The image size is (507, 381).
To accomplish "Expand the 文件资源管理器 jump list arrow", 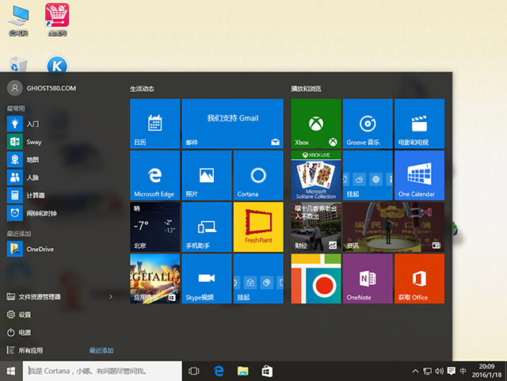I will point(110,296).
